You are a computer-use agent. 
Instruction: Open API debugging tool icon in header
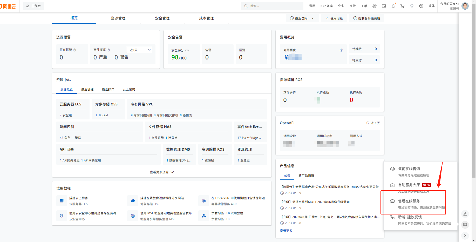pyautogui.click(x=375, y=6)
